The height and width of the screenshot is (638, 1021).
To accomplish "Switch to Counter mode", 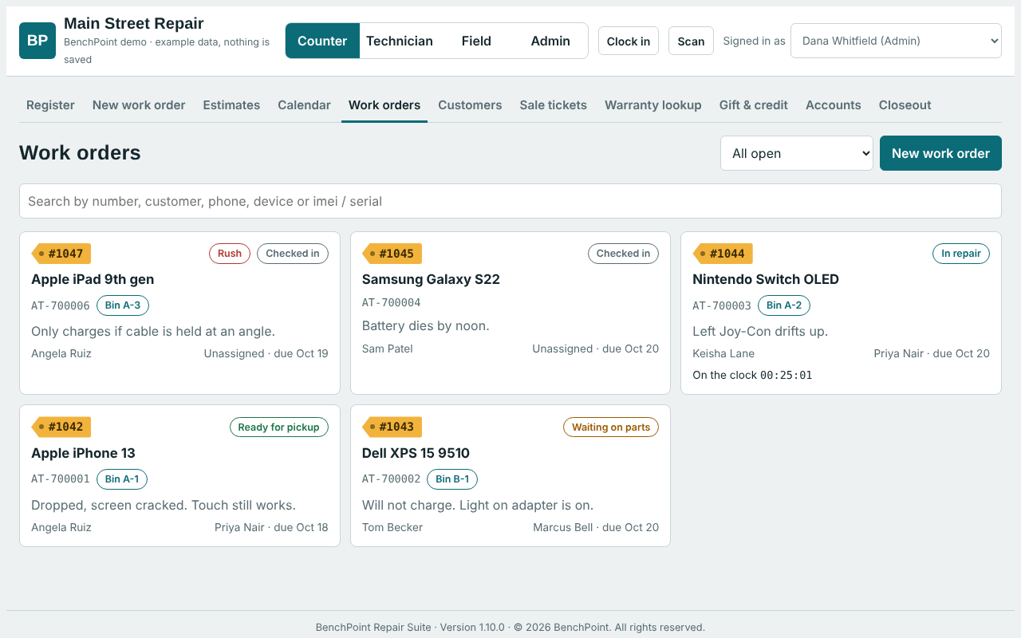I will tap(322, 41).
